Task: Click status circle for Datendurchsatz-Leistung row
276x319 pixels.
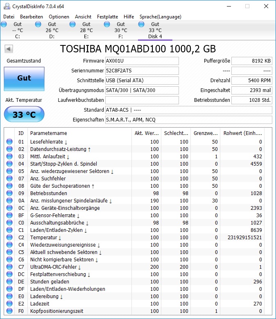Action: [9, 149]
